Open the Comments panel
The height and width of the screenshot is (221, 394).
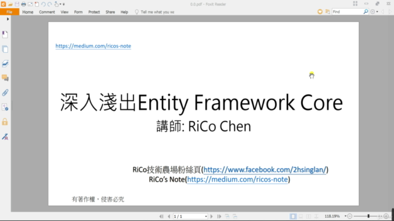(x=5, y=78)
